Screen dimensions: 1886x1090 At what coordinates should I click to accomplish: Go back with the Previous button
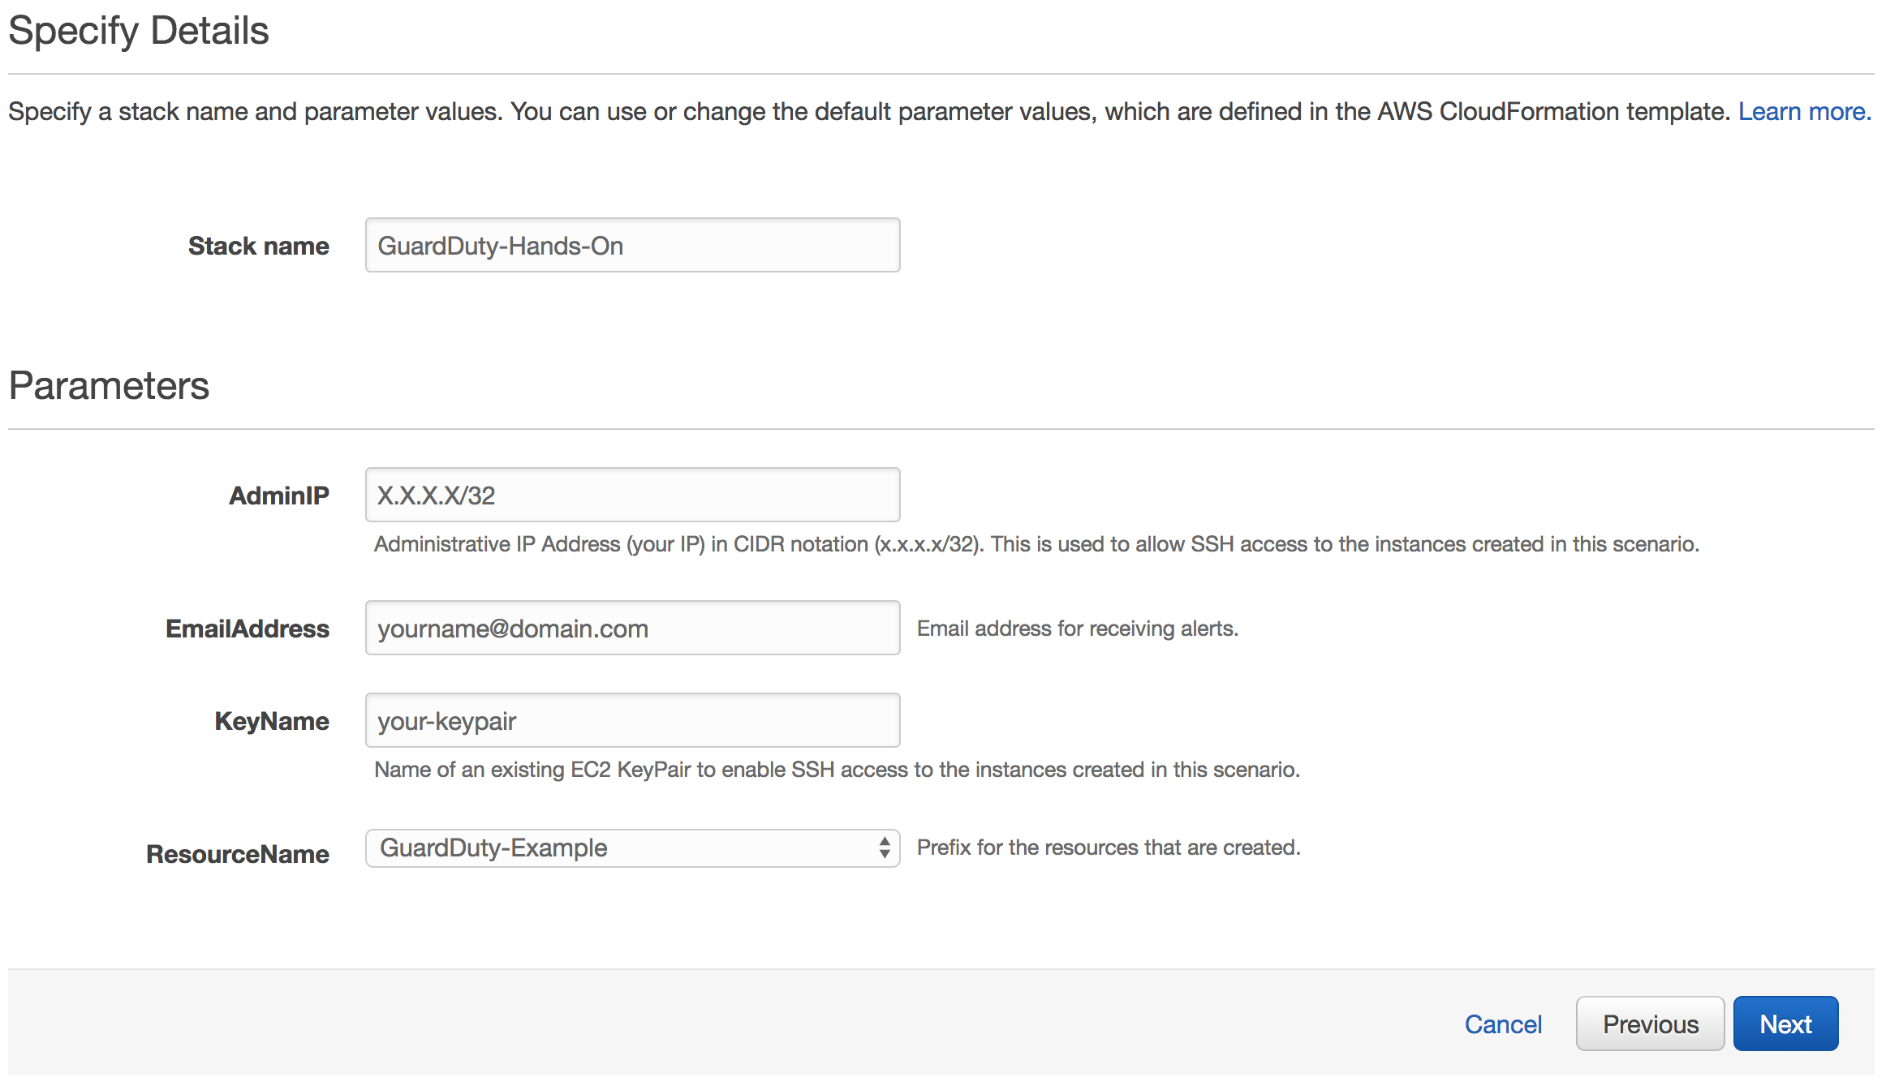(x=1650, y=1023)
